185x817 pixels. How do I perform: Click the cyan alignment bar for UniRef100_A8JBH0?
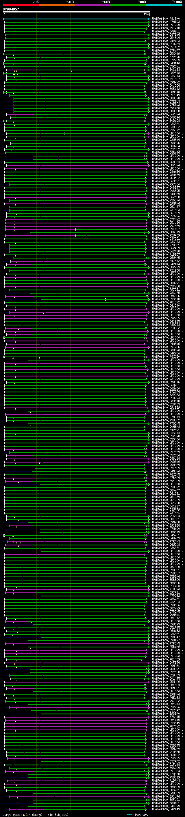point(77,19)
